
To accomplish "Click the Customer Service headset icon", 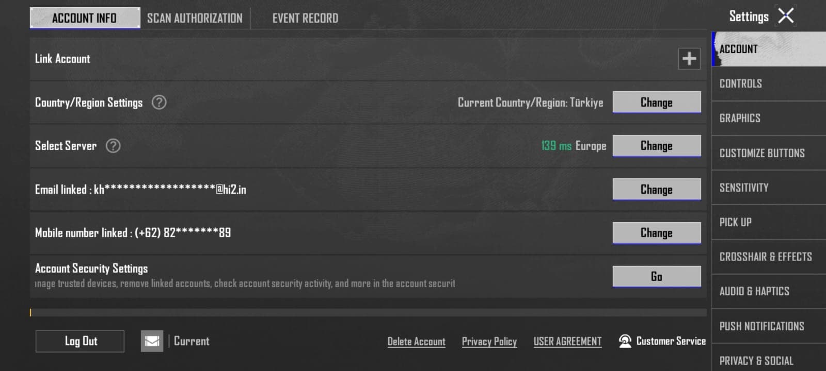I will coord(625,341).
